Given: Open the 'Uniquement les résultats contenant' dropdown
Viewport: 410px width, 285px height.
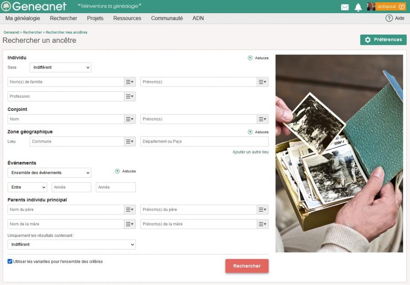Looking at the screenshot, I should point(72,245).
